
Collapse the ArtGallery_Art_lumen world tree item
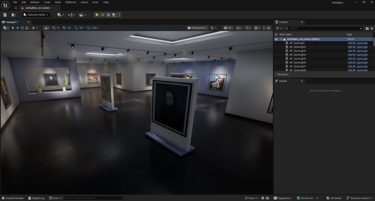[x=281, y=39]
